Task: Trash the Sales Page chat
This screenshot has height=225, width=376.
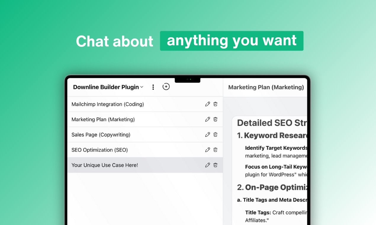Action: tap(216, 135)
